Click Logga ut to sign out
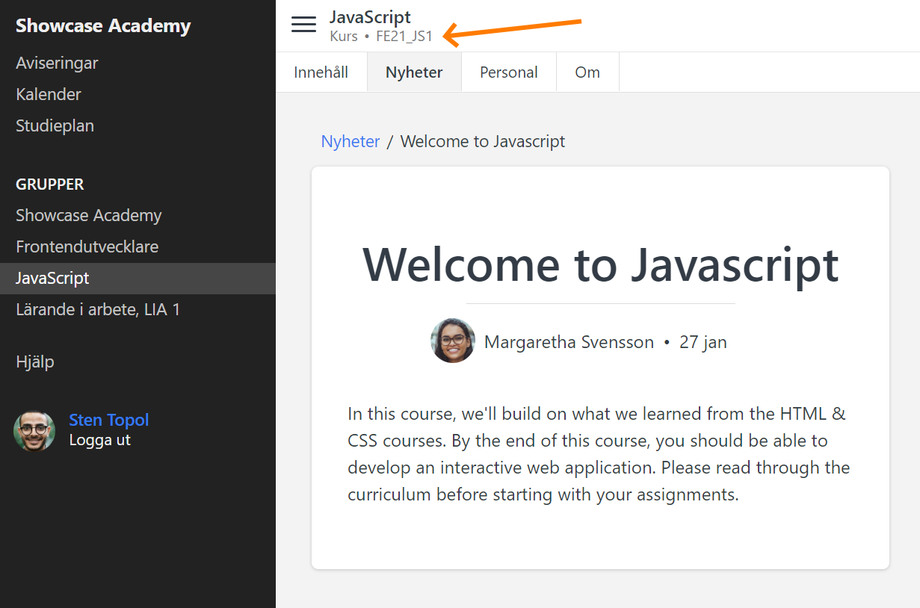This screenshot has width=920, height=608. pos(99,440)
